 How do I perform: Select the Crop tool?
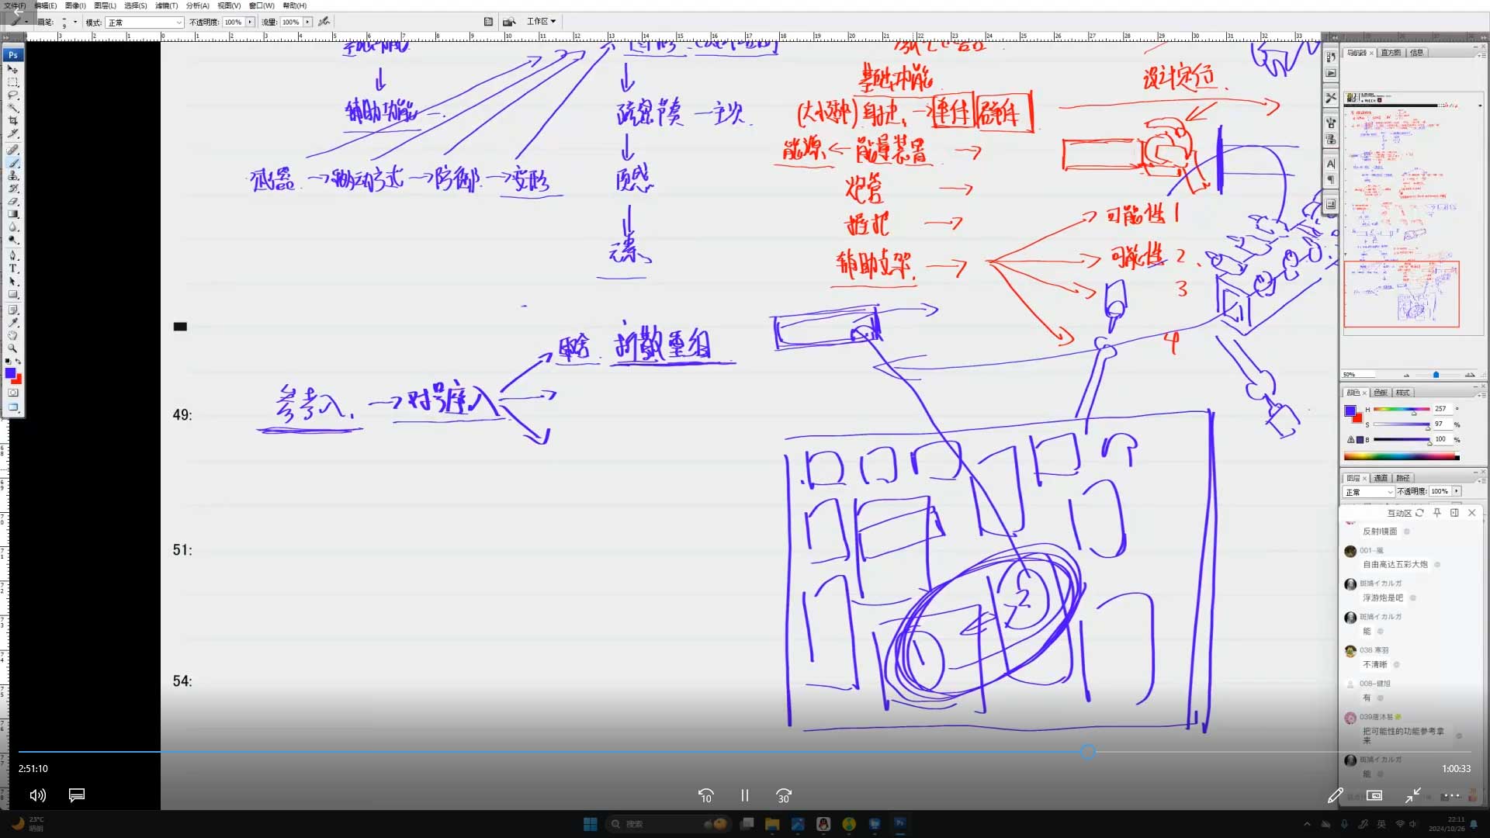click(x=12, y=121)
